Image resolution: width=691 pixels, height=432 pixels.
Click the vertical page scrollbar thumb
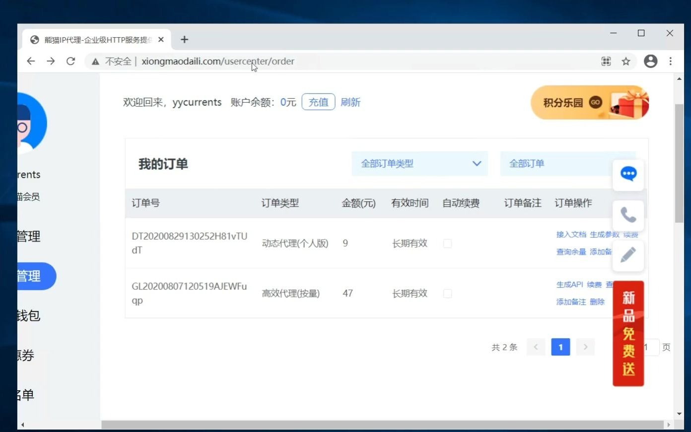tap(679, 163)
